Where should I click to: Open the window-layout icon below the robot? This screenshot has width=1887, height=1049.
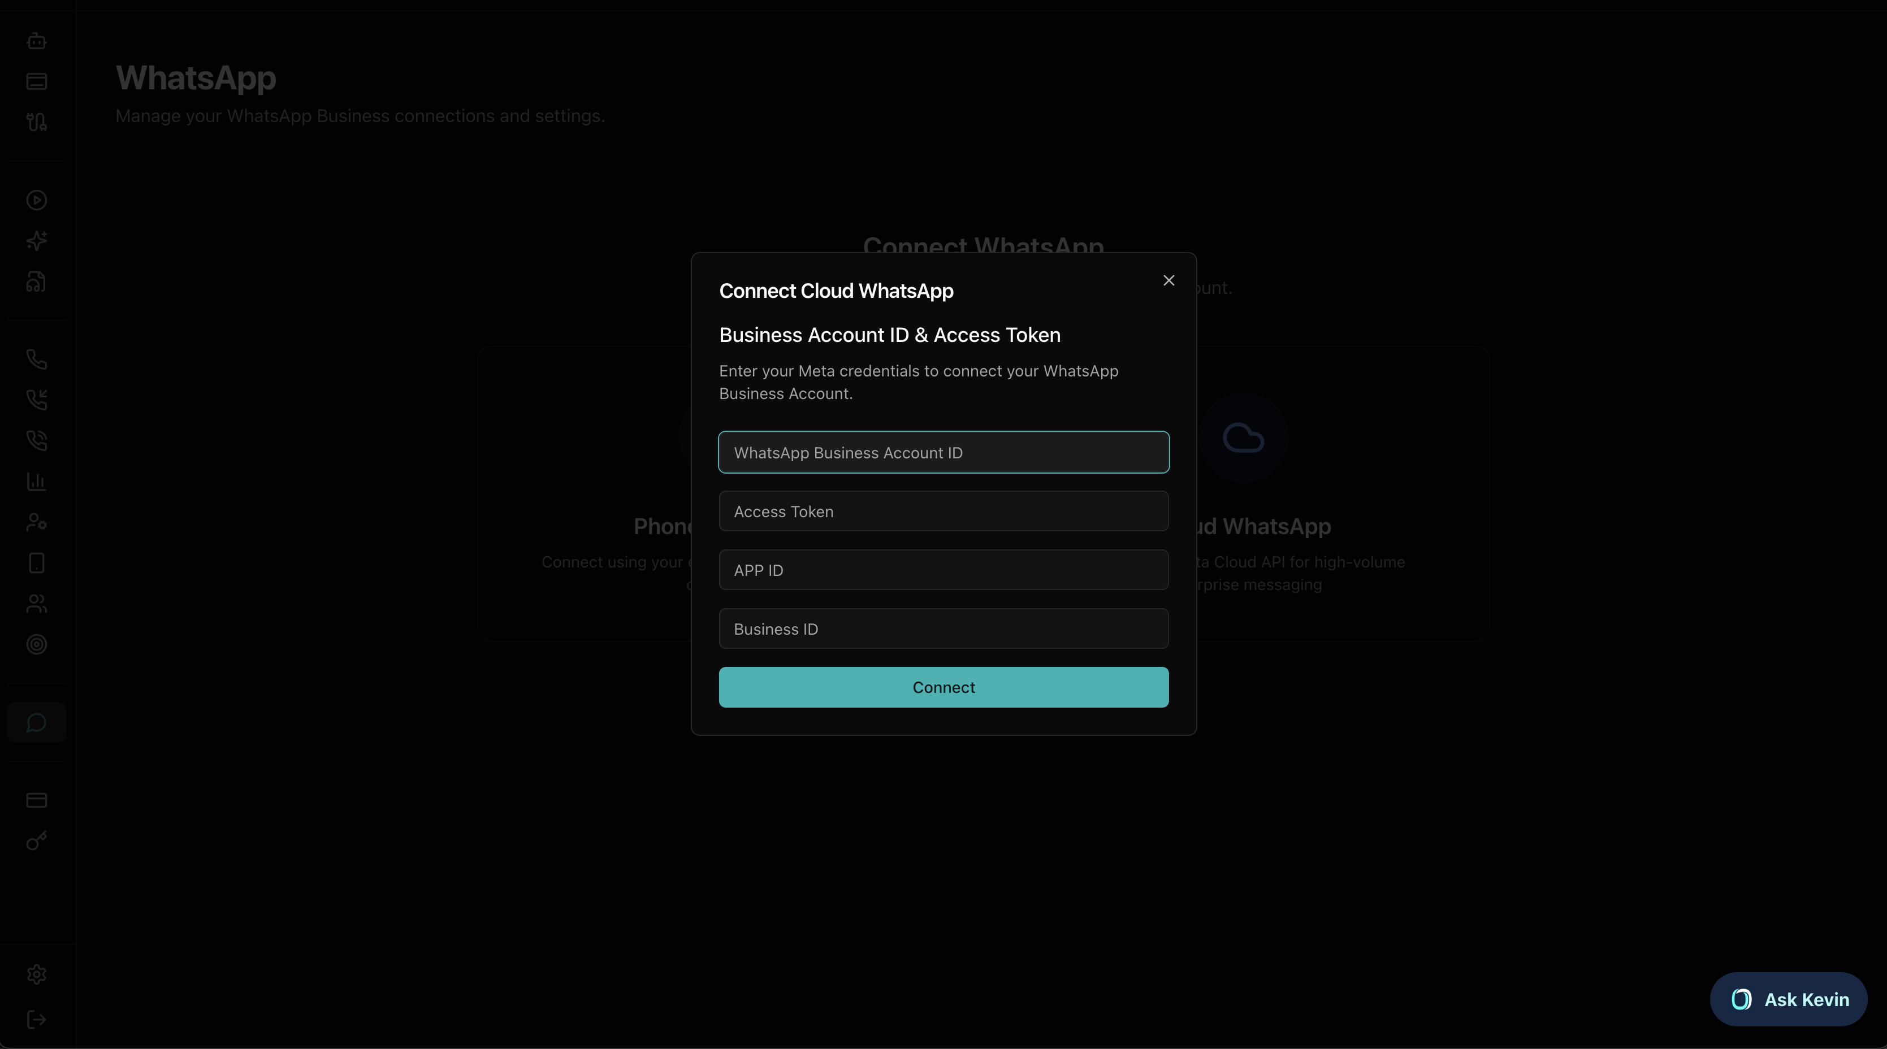37,81
